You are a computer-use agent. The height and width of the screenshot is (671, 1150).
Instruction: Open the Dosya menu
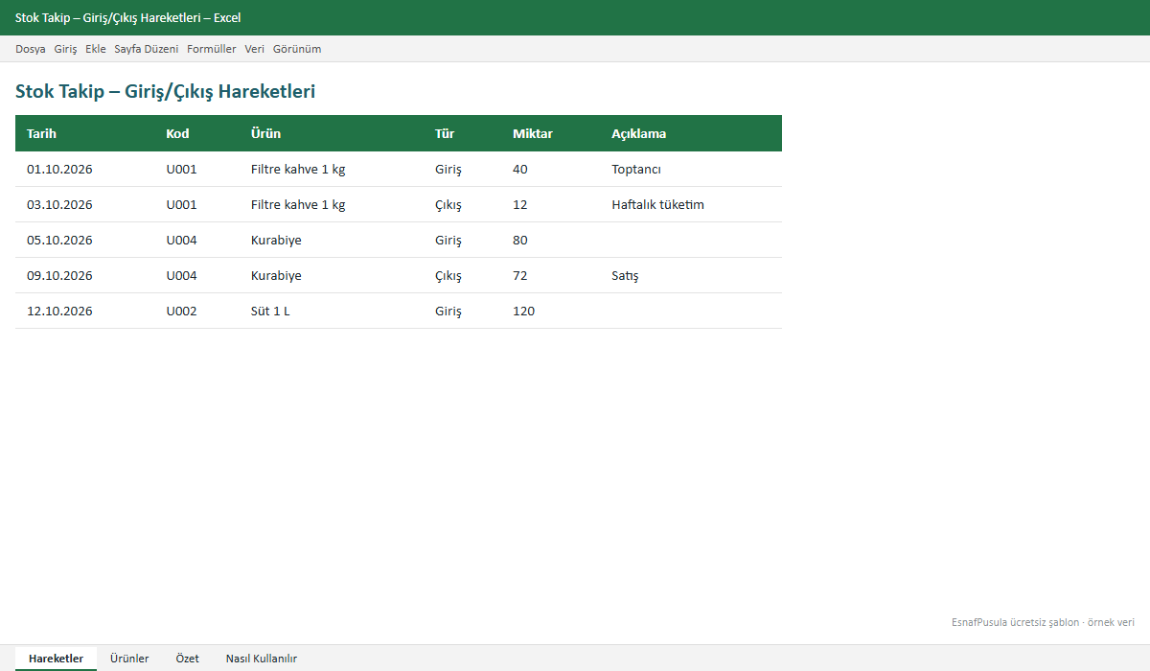(x=31, y=49)
